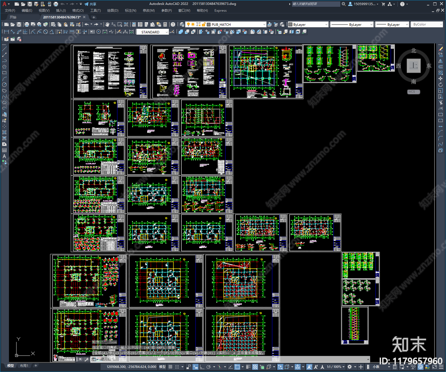Toggle drawing grid display in status bar
Image resolution: width=446 pixels, height=372 pixels.
pyautogui.click(x=170, y=367)
